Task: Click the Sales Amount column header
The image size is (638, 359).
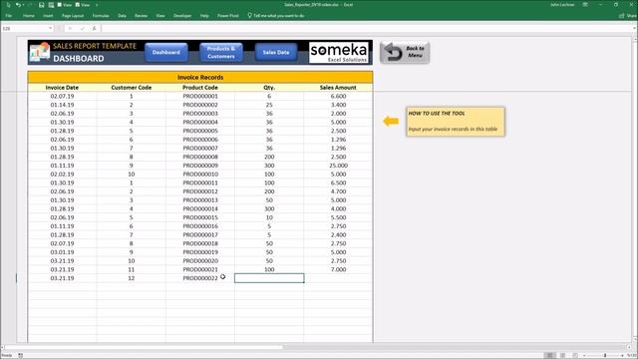Action: click(x=338, y=88)
